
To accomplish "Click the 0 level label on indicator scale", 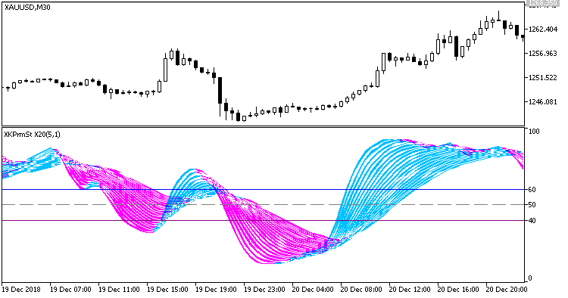I will [x=530, y=278].
